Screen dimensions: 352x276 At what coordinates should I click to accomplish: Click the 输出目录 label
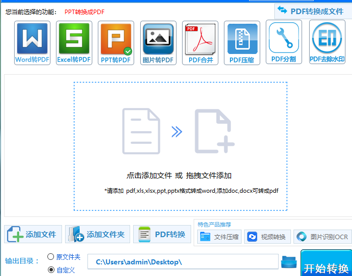pos(22,261)
